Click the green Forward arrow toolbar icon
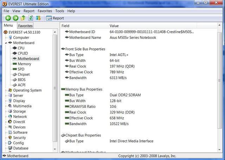The height and width of the screenshot is (160, 225). click(15, 18)
